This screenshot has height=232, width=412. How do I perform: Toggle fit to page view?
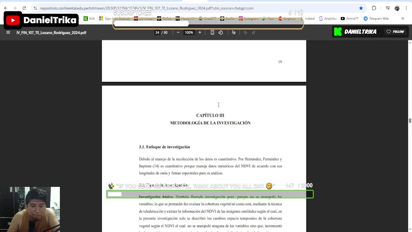(212, 33)
